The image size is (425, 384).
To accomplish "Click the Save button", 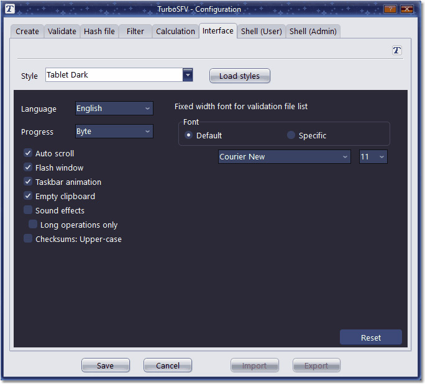I will click(x=106, y=365).
